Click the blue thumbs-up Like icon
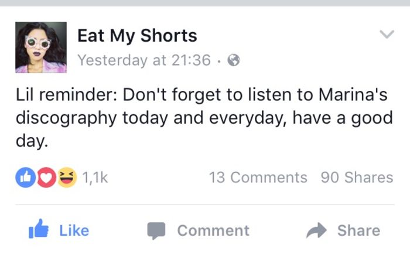The image size is (410, 255). pos(39,229)
